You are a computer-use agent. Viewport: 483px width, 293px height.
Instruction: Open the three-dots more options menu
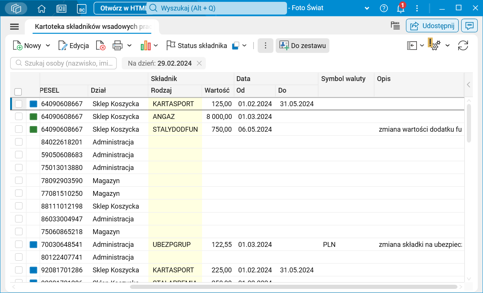tap(266, 46)
